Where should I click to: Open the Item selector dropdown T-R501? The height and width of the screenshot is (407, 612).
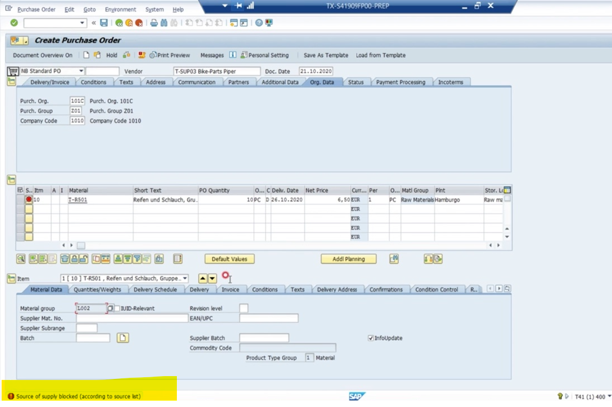point(185,278)
